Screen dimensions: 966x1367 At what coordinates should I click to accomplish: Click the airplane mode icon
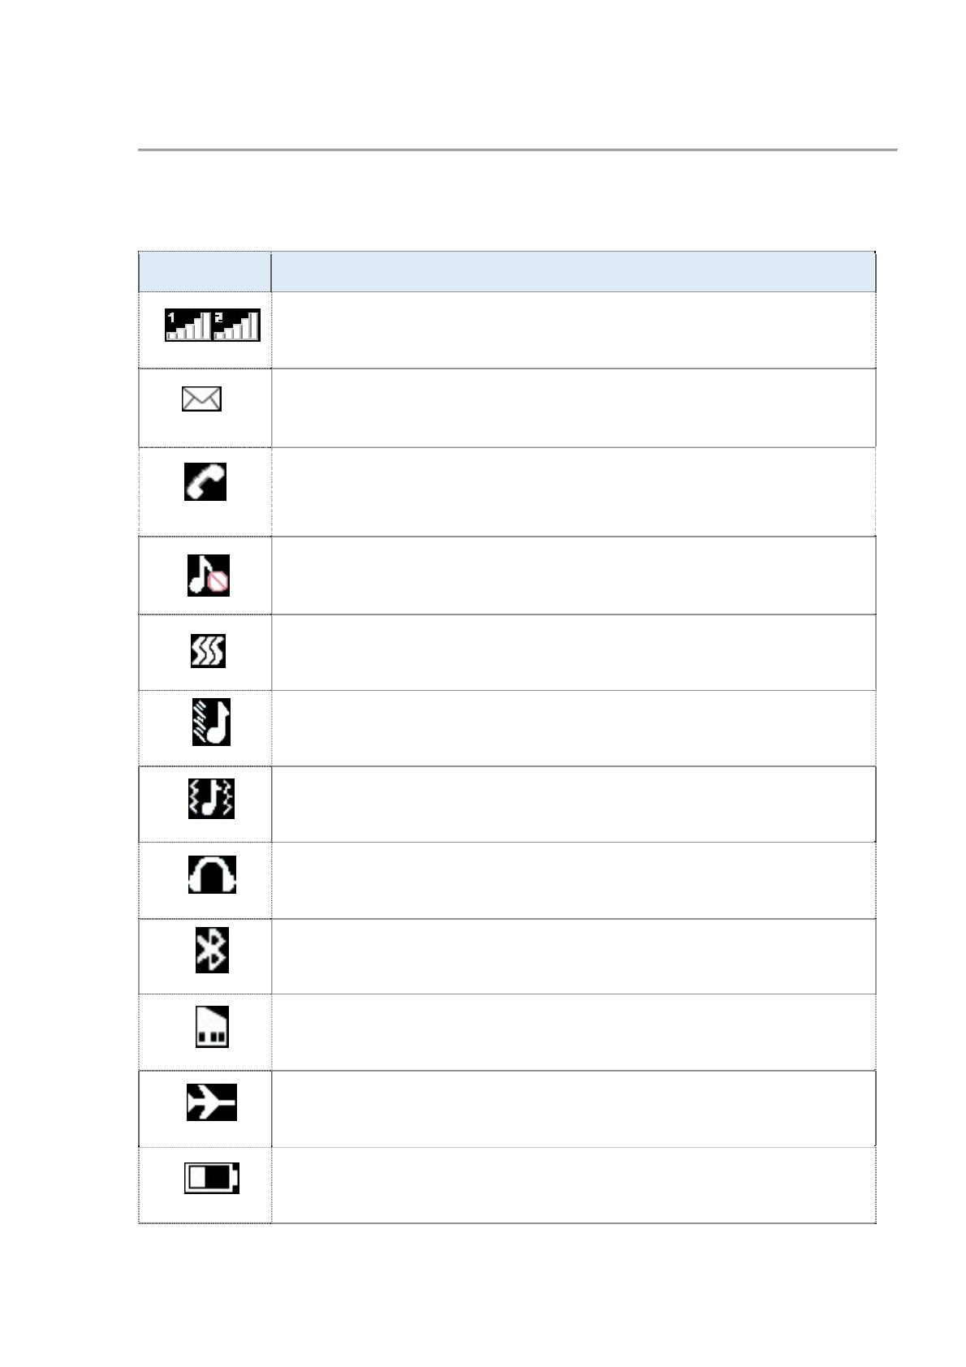click(212, 1102)
